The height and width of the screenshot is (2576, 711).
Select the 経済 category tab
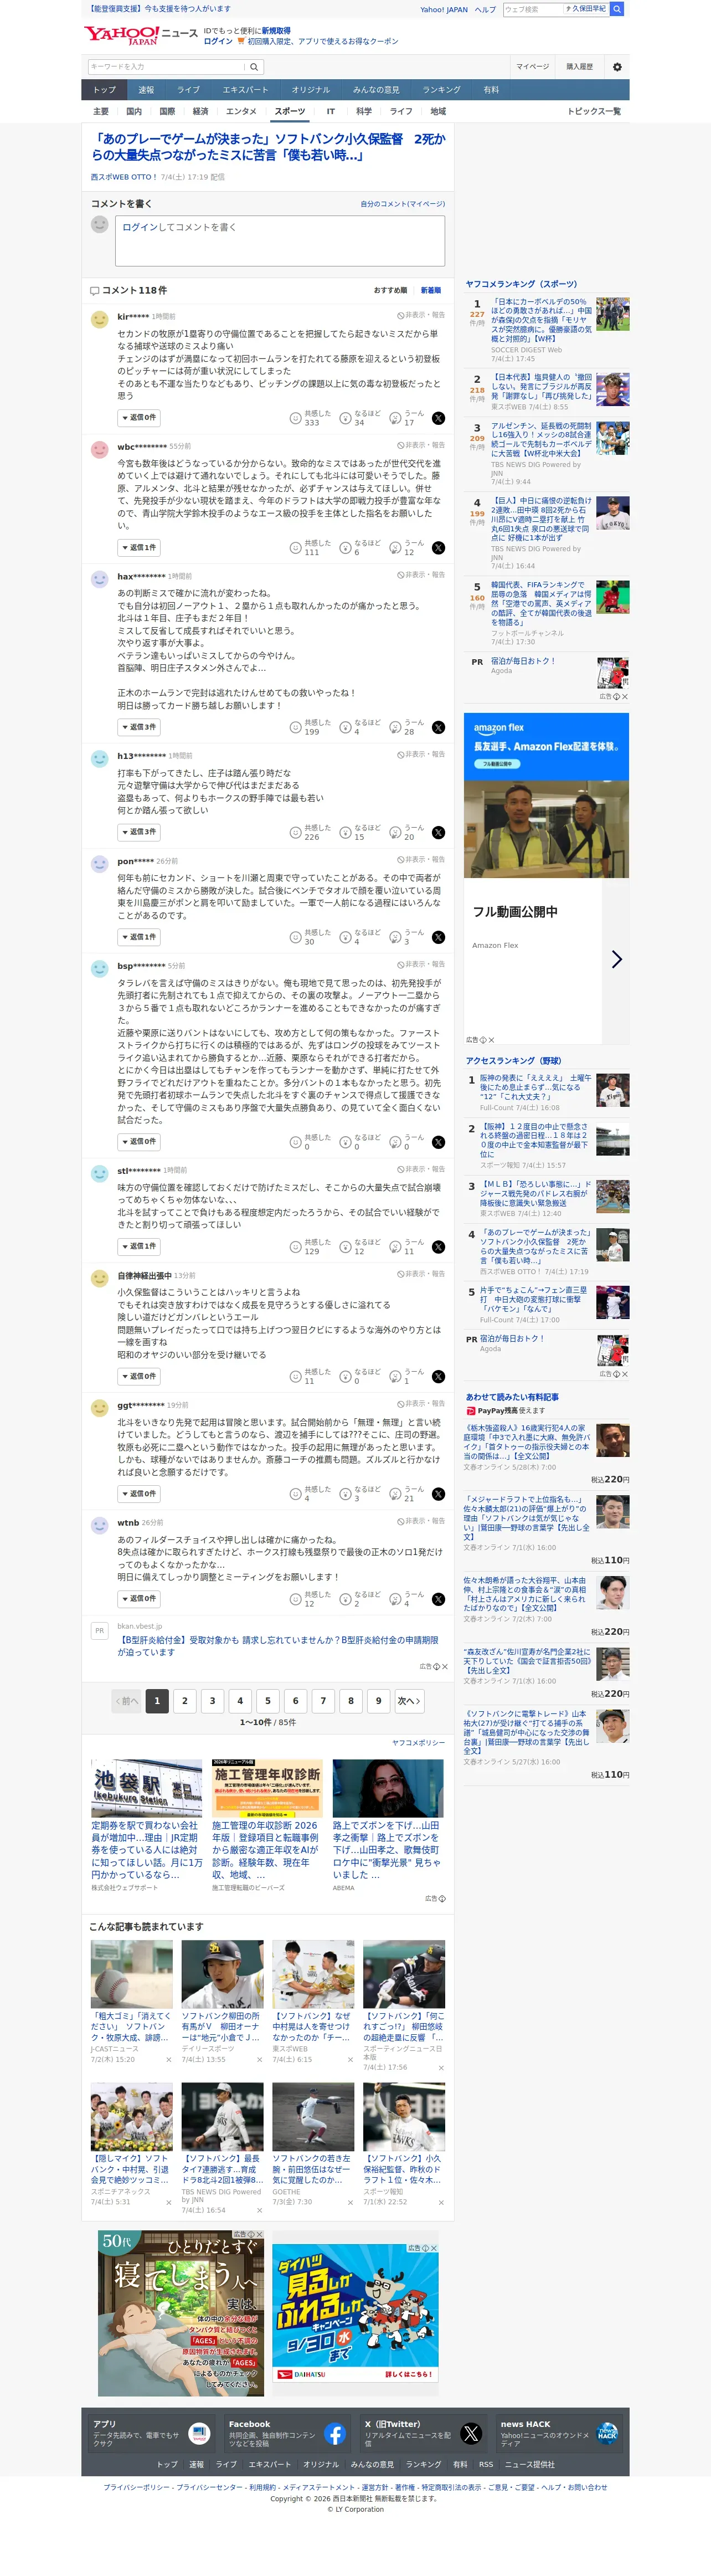(x=200, y=112)
